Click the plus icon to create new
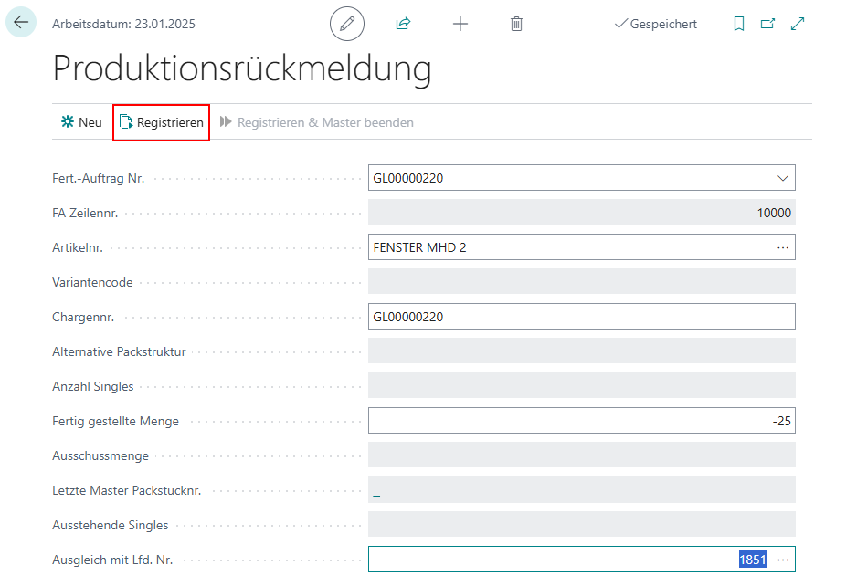Screen dimensions: 846x586 click(460, 24)
